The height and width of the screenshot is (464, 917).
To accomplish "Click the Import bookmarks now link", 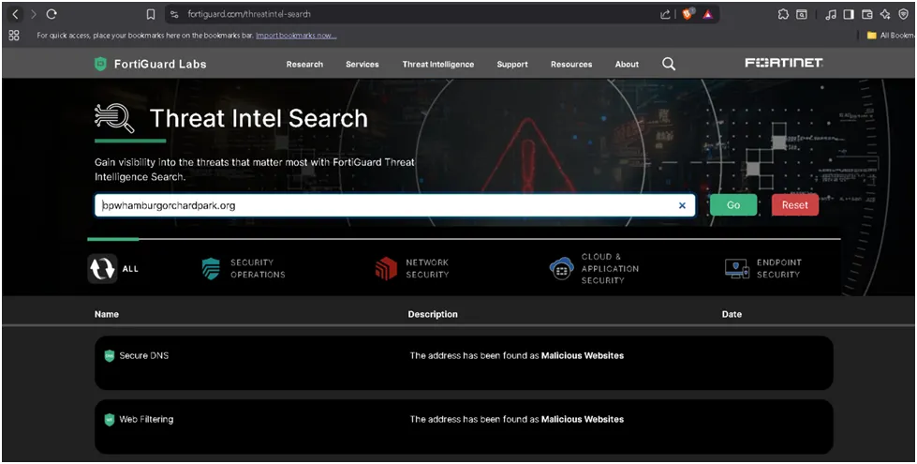I will point(296,35).
